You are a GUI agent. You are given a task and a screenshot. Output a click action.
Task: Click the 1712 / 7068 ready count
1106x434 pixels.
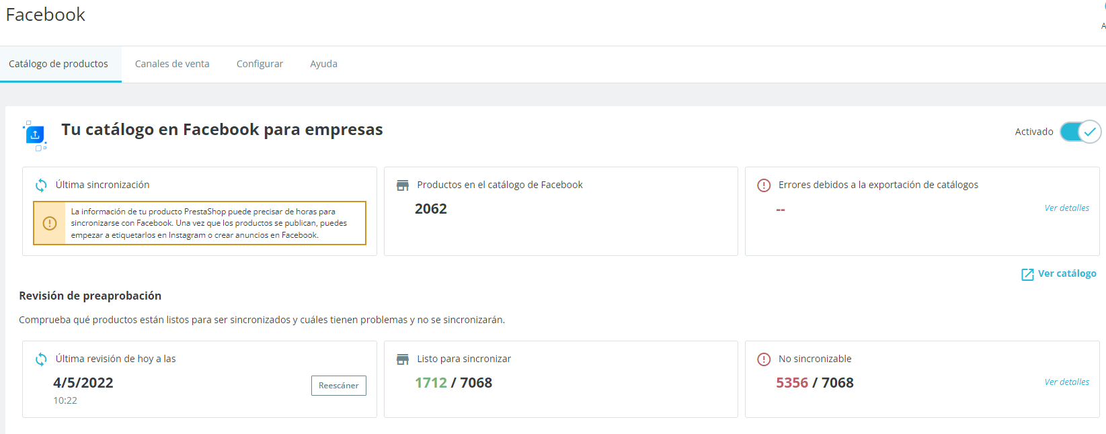(453, 383)
